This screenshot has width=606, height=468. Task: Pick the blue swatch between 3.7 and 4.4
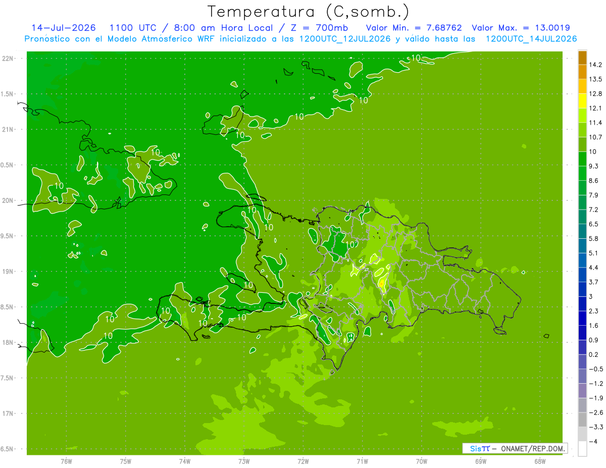(x=582, y=275)
